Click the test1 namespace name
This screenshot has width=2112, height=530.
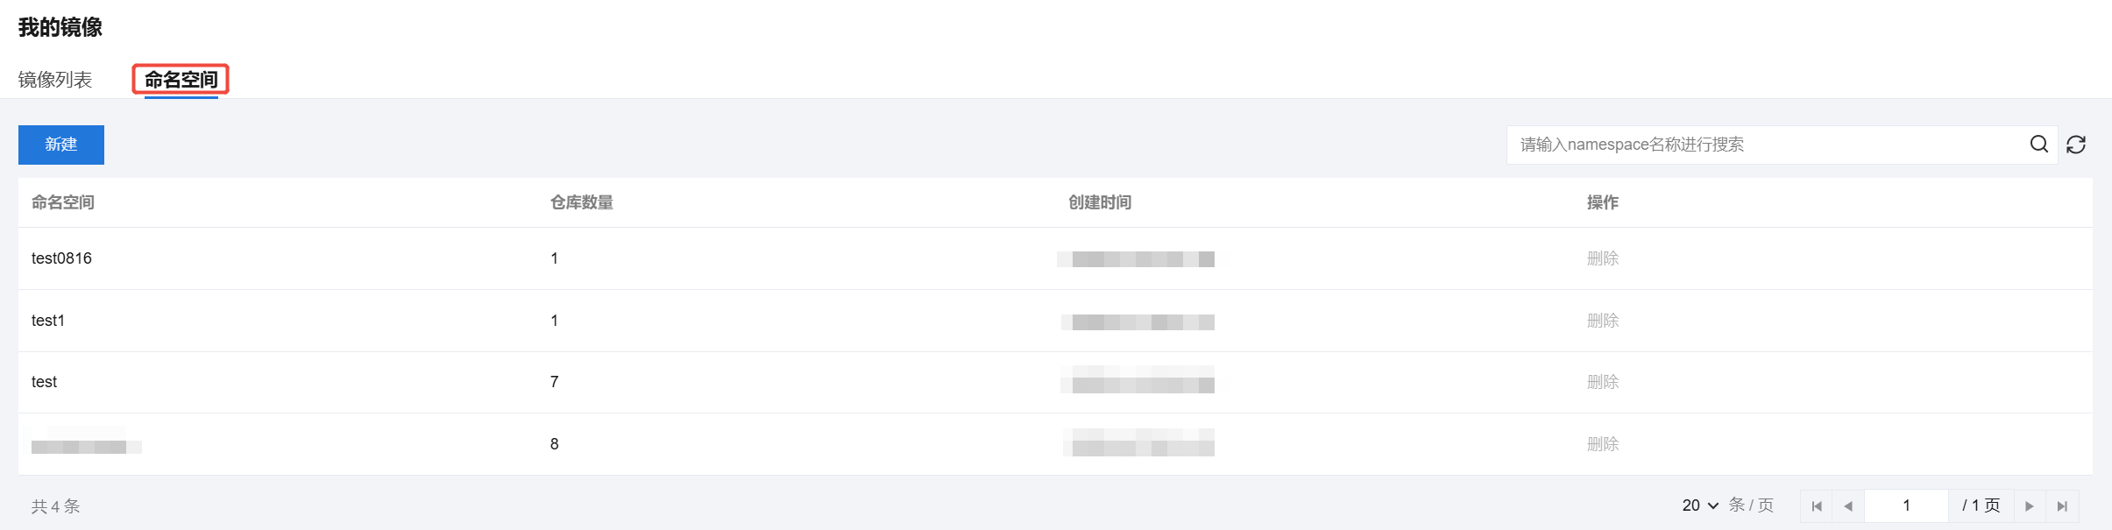48,321
